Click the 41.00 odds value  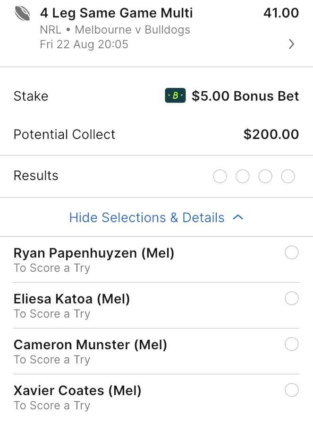281,13
